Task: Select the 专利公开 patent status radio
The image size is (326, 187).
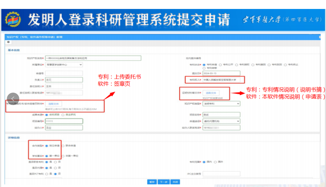Action: click(x=220, y=64)
